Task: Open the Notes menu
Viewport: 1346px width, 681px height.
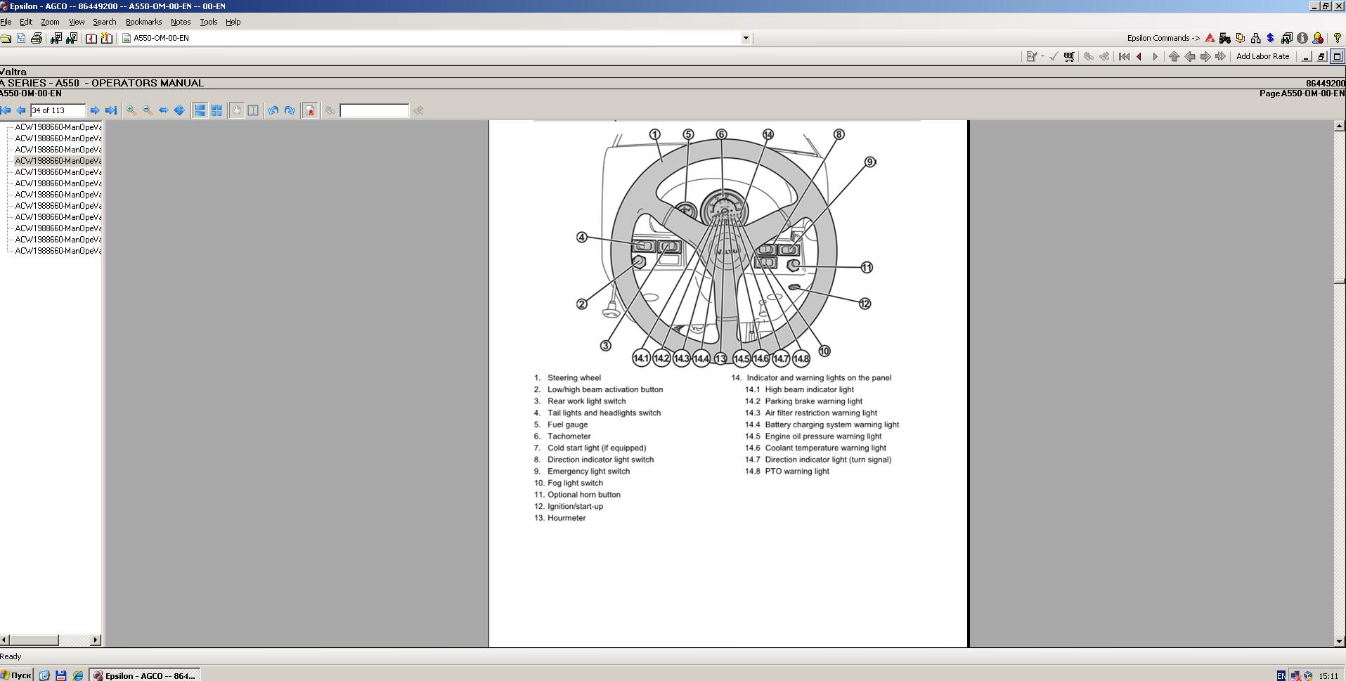Action: tap(181, 22)
